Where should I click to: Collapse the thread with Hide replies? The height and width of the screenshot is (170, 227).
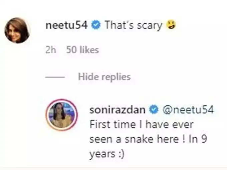tap(104, 77)
